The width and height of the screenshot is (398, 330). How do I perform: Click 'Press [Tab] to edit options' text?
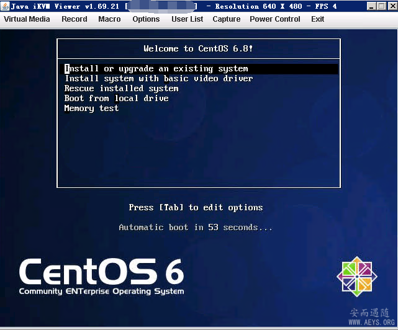pos(196,207)
